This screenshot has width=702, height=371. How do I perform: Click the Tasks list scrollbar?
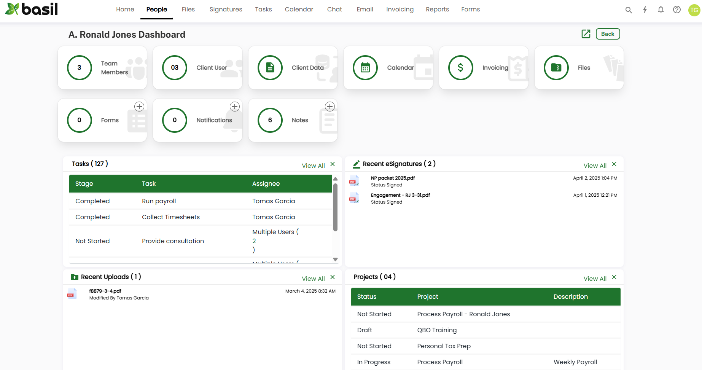point(335,205)
